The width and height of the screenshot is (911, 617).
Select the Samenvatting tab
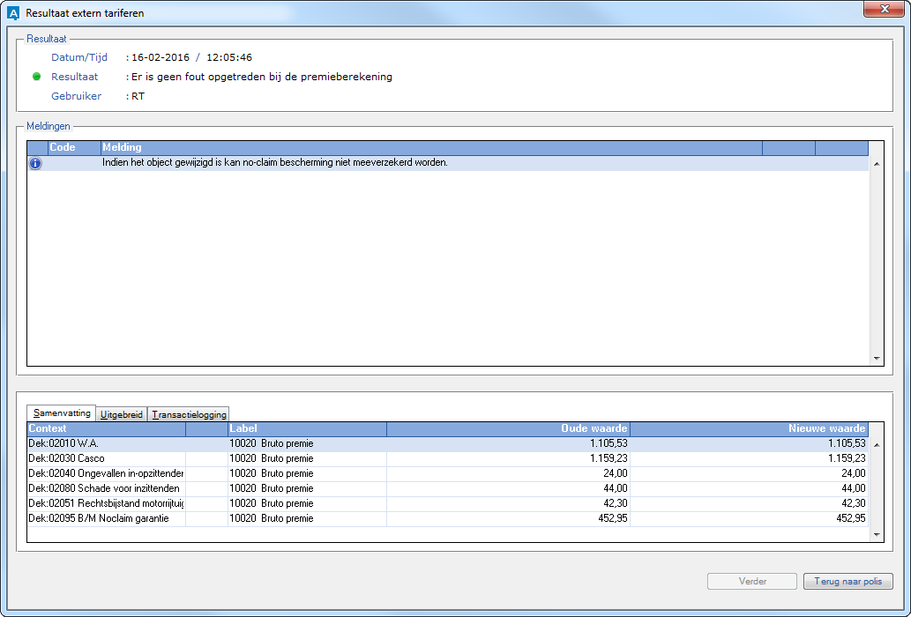[x=62, y=413]
